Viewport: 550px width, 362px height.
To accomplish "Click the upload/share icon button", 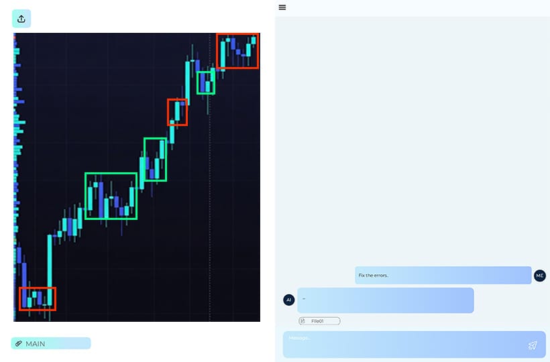I will [x=21, y=19].
